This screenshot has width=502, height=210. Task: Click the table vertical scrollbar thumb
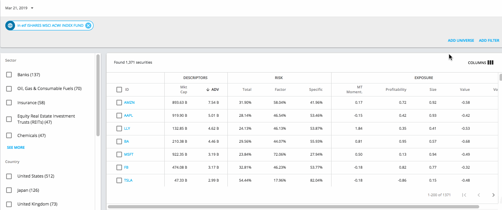[x=500, y=78]
